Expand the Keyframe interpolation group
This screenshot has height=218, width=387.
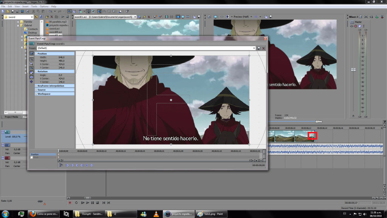click(x=36, y=86)
